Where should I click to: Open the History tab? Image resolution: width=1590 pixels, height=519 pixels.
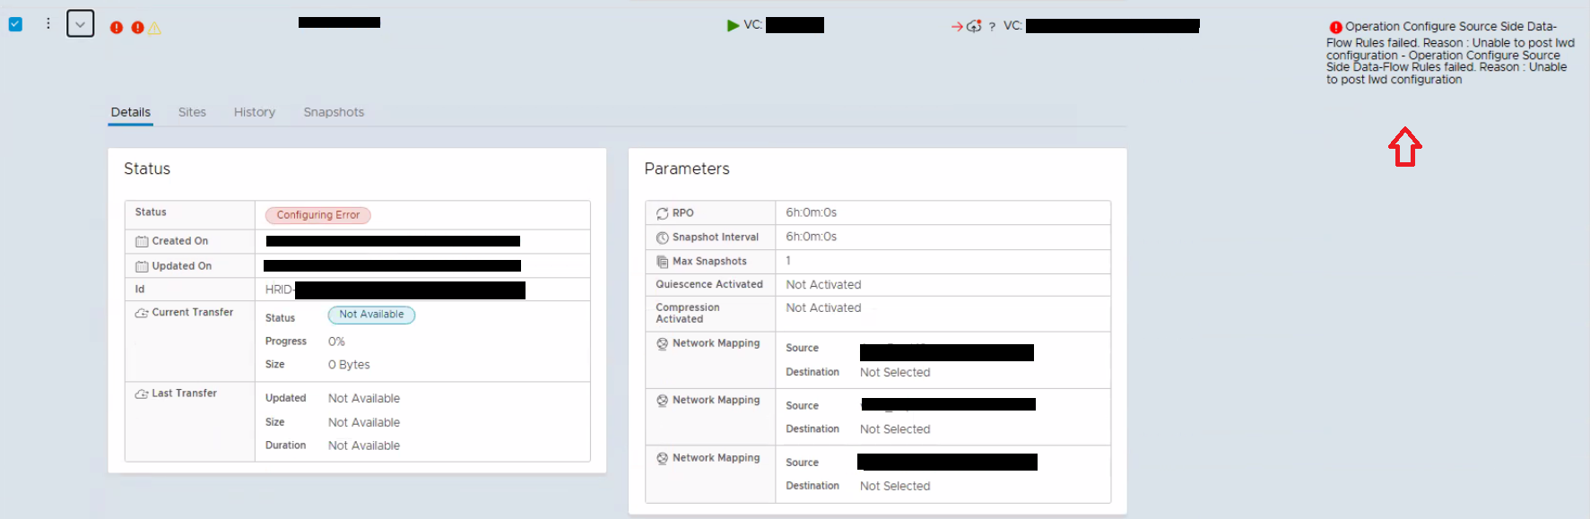coord(255,112)
